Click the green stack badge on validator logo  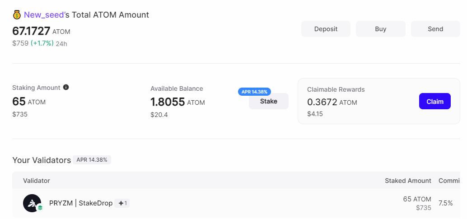tap(40, 208)
